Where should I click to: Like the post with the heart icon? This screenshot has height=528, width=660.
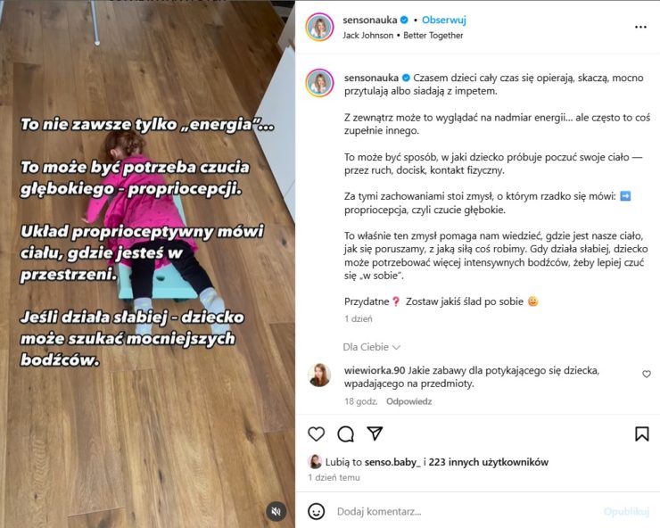(x=316, y=433)
